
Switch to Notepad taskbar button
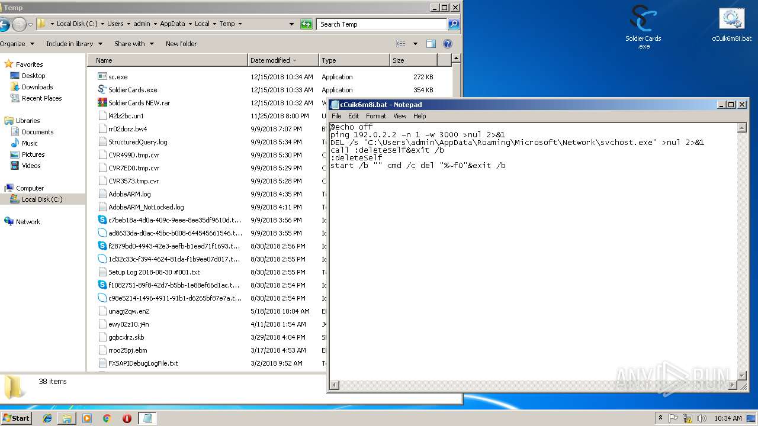pyautogui.click(x=147, y=418)
